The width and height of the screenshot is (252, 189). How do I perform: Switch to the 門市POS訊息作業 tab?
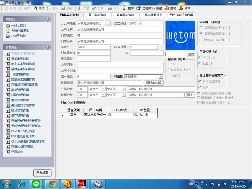182,15
